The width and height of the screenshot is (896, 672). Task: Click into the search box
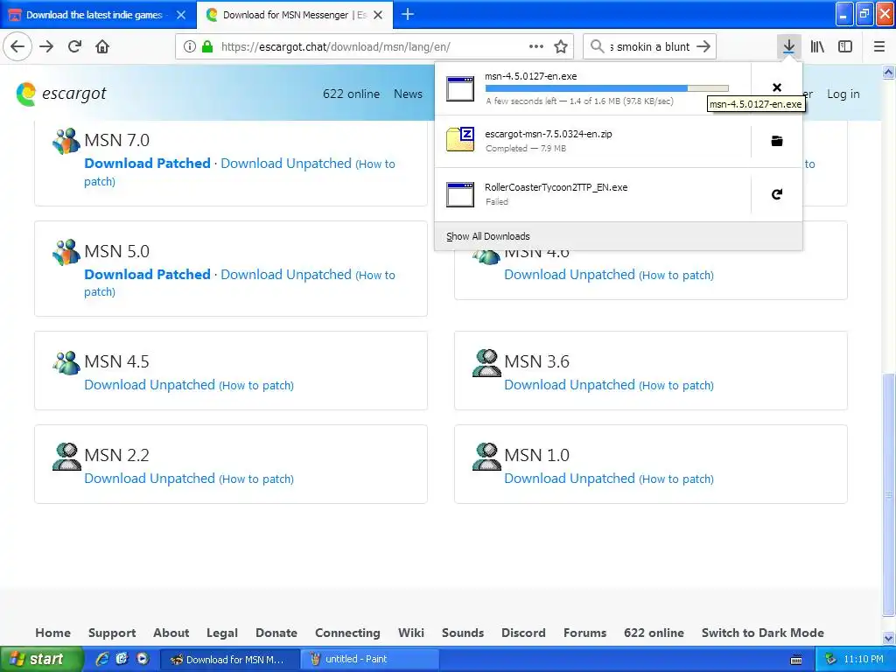tap(650, 46)
